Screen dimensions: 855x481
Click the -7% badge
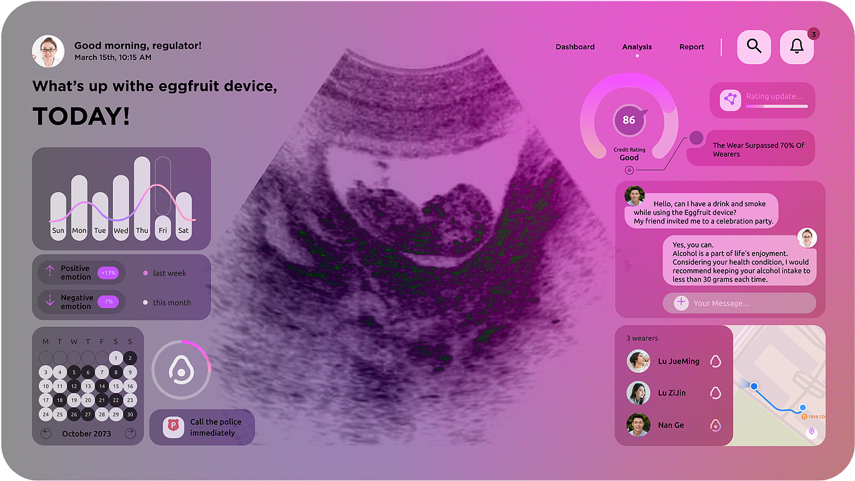(x=108, y=302)
